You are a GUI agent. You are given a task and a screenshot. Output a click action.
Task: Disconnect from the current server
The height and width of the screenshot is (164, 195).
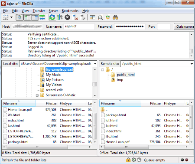tap(75, 17)
